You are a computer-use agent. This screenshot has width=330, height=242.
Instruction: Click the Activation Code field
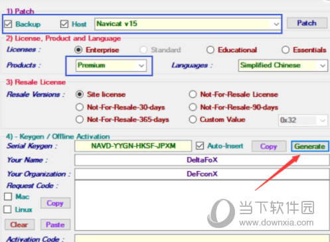point(202,238)
